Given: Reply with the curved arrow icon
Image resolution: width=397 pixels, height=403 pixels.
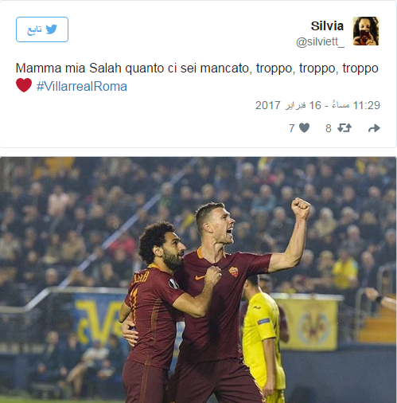Looking at the screenshot, I should 374,128.
